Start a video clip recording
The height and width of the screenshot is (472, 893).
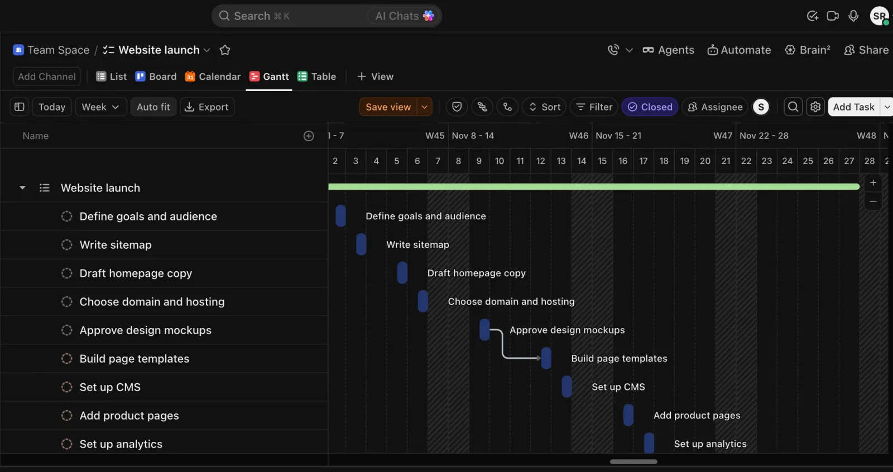tap(833, 16)
